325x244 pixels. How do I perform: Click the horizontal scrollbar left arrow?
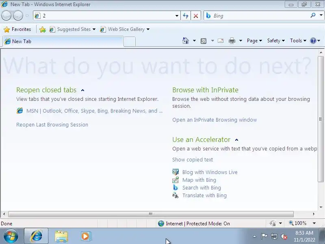coord(4,214)
